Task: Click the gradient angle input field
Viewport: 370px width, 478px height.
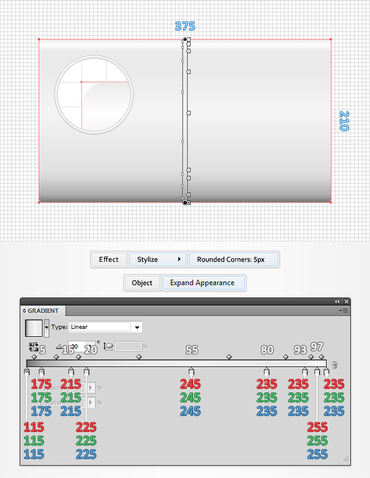Action: [80, 347]
